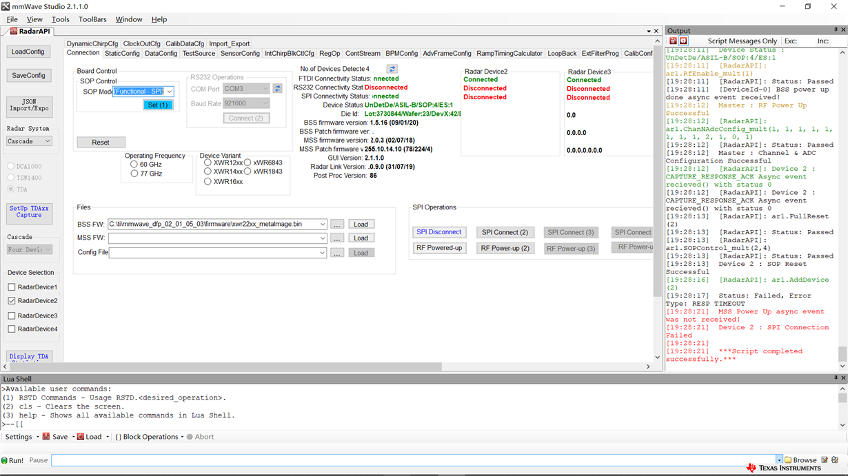
Task: Uncheck the RadarDevice2 checkbox
Action: 12,301
